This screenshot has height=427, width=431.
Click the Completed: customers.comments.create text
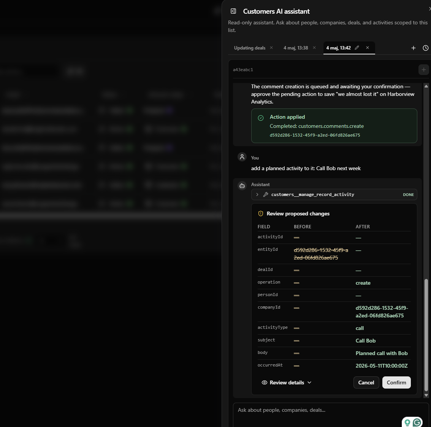point(317,126)
